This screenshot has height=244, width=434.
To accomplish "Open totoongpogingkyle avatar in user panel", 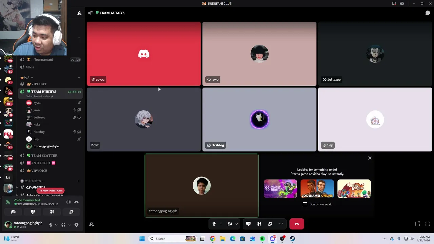I will click(x=8, y=225).
